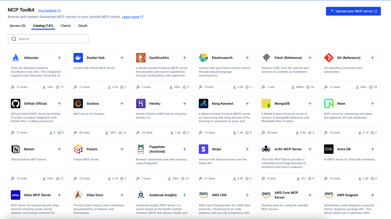This screenshot has width=391, height=219.
Task: Add Stripe server via plus icon
Action: coord(247,149)
